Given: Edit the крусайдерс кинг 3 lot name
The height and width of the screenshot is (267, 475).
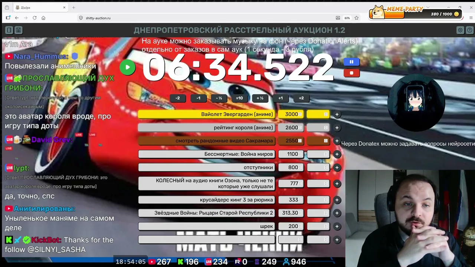Looking at the screenshot, I should (x=207, y=200).
